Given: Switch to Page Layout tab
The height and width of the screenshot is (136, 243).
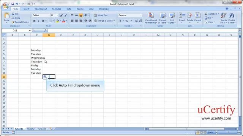Looking at the screenshot, I should [x=41, y=9].
